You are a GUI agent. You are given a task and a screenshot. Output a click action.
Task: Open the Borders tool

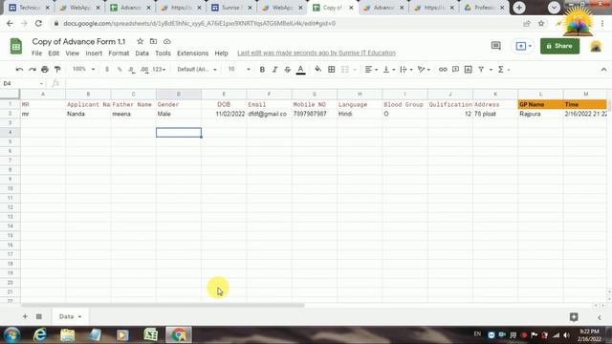pos(332,70)
